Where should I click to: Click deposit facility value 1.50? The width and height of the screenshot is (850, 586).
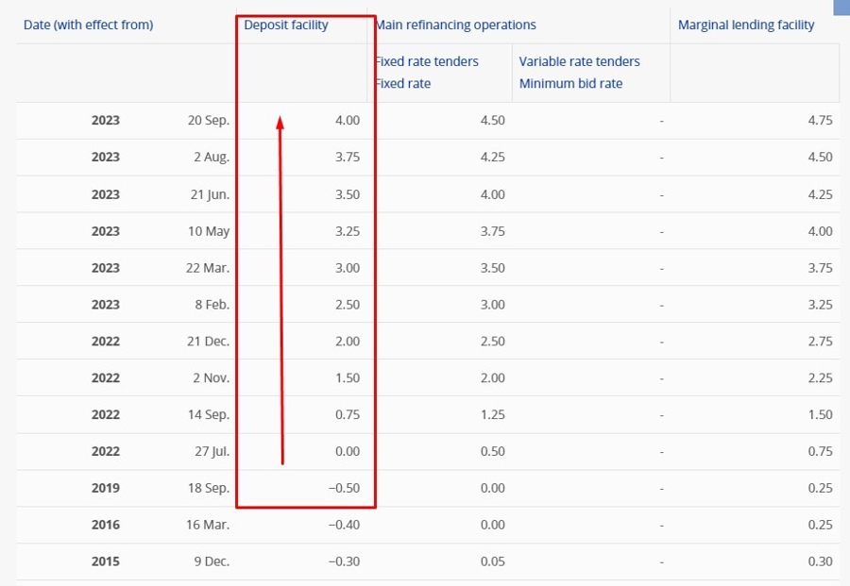(347, 378)
